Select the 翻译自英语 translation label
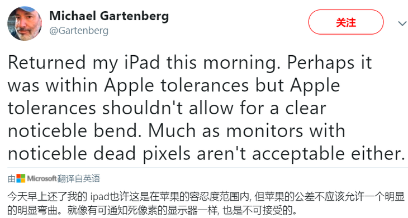This screenshot has height=218, width=408. coord(79,178)
